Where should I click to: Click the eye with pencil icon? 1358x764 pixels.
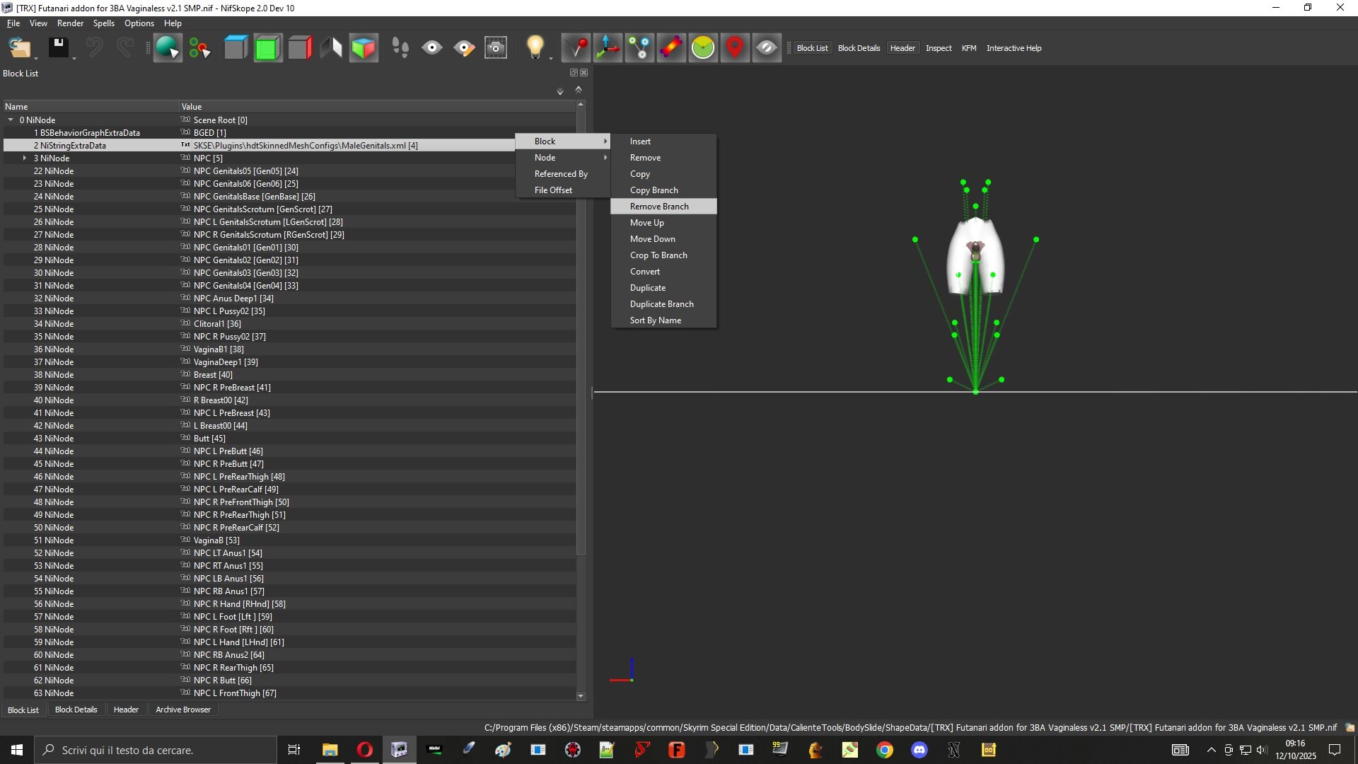click(x=464, y=48)
